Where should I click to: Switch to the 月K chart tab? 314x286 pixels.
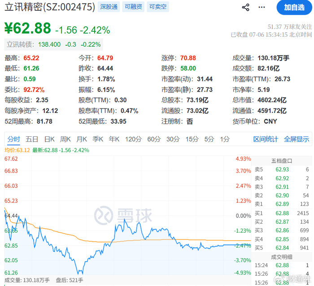pos(82,139)
